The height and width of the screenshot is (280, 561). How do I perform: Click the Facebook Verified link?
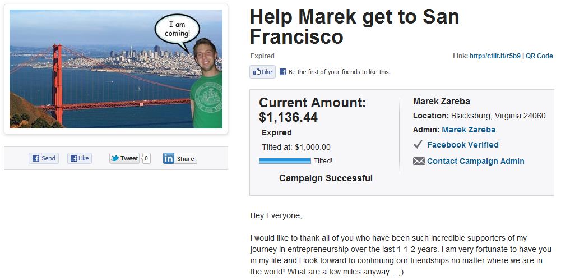tap(462, 145)
